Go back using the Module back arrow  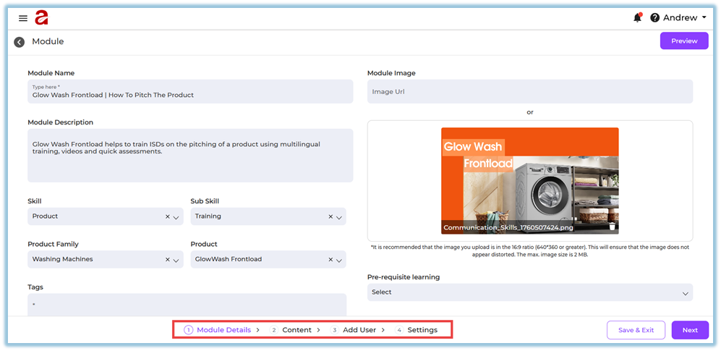tap(20, 42)
